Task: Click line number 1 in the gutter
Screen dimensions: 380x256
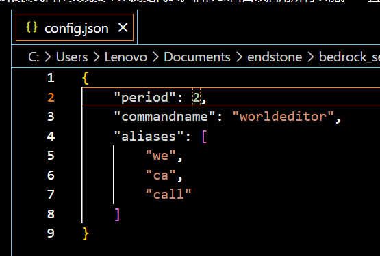Action: [x=51, y=78]
